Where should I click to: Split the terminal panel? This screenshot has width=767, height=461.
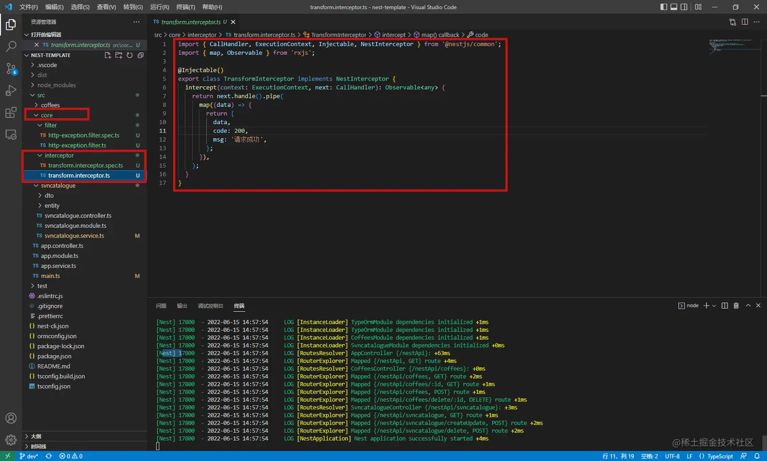[724, 305]
